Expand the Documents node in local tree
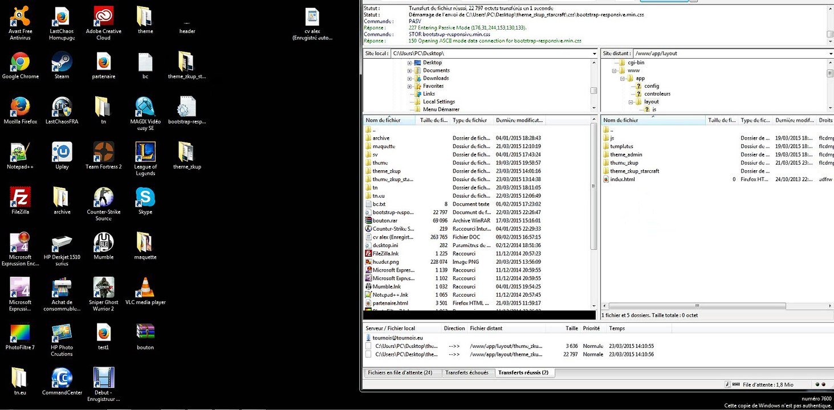The image size is (834, 410). pos(409,71)
